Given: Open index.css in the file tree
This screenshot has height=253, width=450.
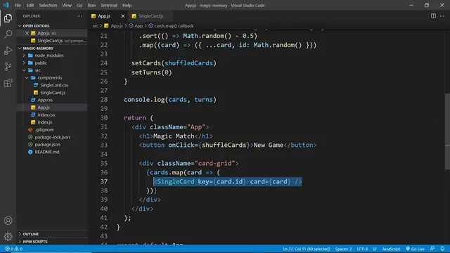Looking at the screenshot, I should [x=46, y=115].
